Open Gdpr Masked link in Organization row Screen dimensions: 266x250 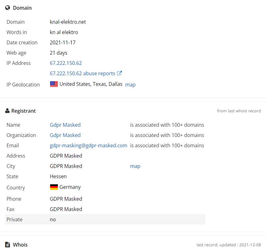coord(65,135)
